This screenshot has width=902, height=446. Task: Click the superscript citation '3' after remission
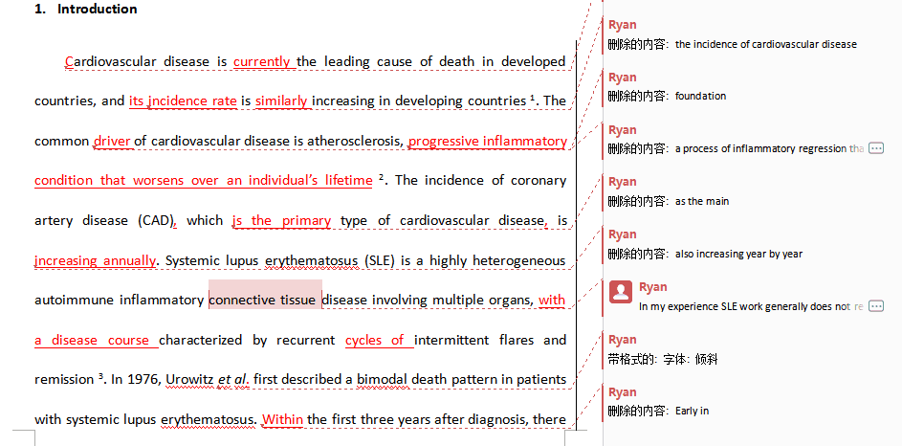pyautogui.click(x=101, y=377)
